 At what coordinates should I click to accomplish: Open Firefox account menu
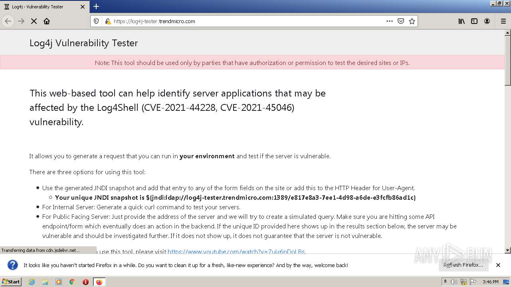tap(487, 21)
